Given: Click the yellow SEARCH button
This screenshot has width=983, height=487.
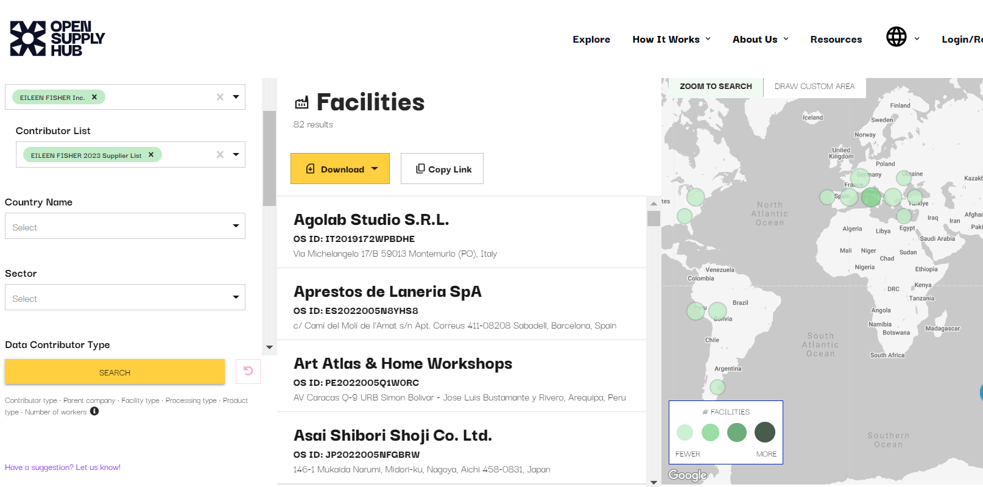Looking at the screenshot, I should 115,372.
